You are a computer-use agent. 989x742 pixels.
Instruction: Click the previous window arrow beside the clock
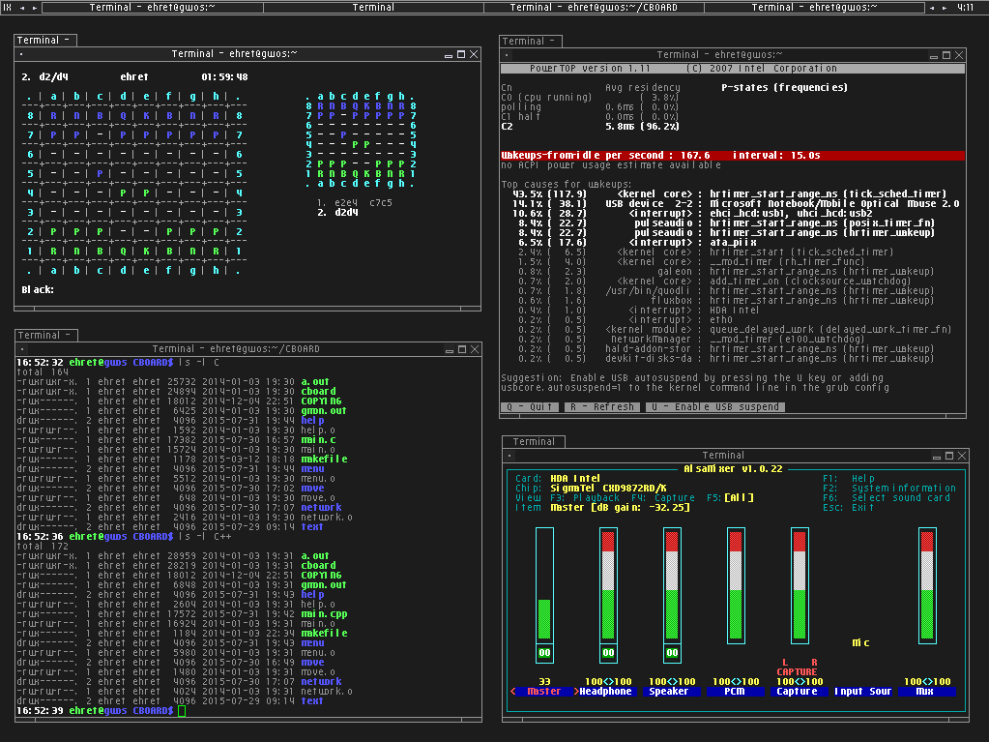(x=933, y=8)
